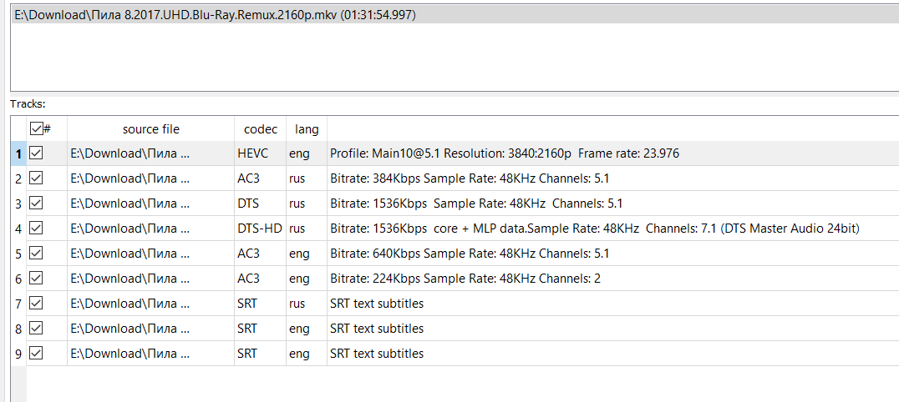Click the 'lang' column header
899x402 pixels.
click(x=307, y=129)
